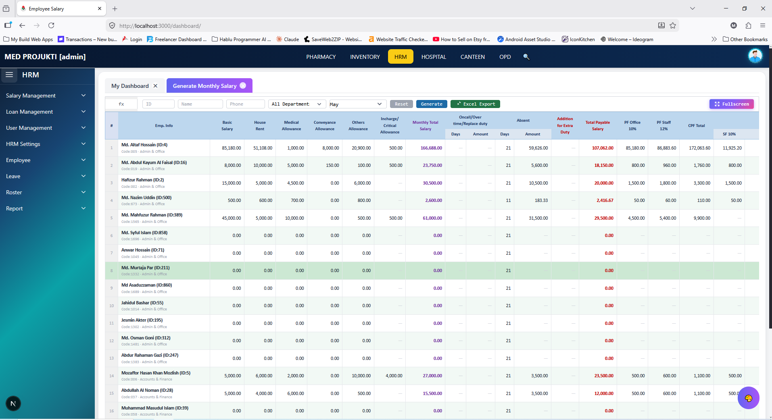Open the All Department dropdown
The image size is (772, 420).
[x=297, y=104]
